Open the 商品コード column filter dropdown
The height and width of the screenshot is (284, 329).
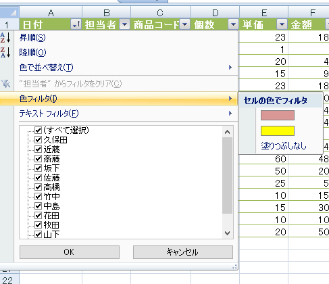(x=185, y=24)
